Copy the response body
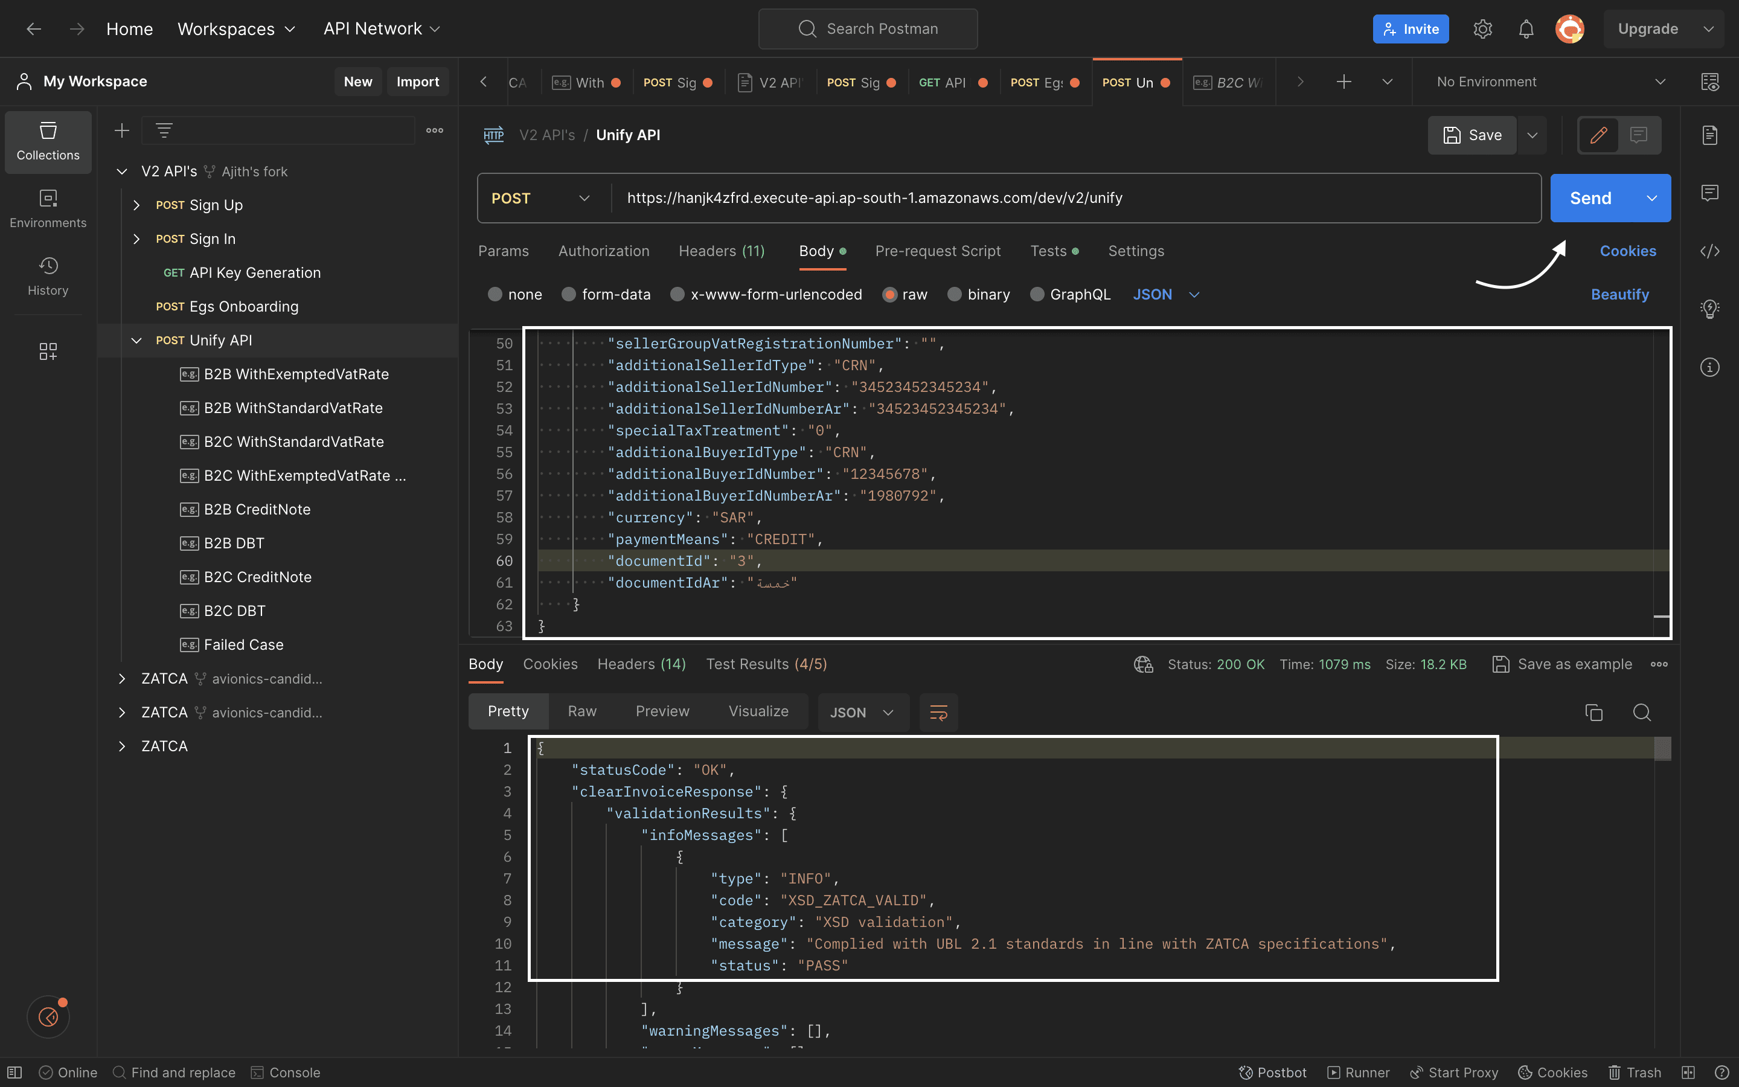The height and width of the screenshot is (1087, 1739). (x=1594, y=712)
